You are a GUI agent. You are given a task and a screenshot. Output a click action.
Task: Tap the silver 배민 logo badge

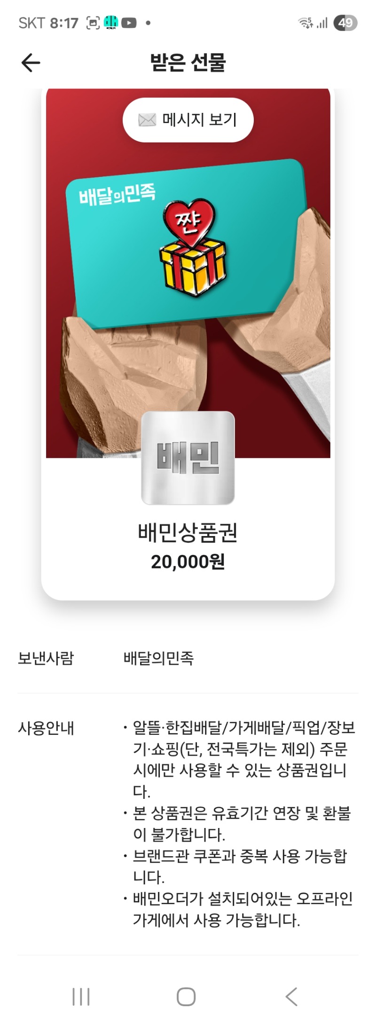pyautogui.click(x=188, y=458)
